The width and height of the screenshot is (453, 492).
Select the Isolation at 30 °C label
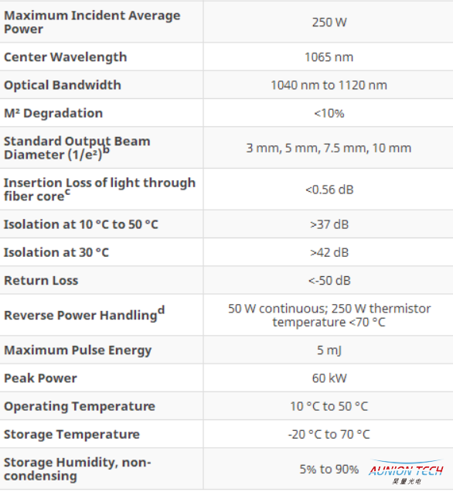[x=56, y=252]
